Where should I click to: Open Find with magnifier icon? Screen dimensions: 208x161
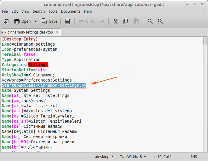click(150, 21)
